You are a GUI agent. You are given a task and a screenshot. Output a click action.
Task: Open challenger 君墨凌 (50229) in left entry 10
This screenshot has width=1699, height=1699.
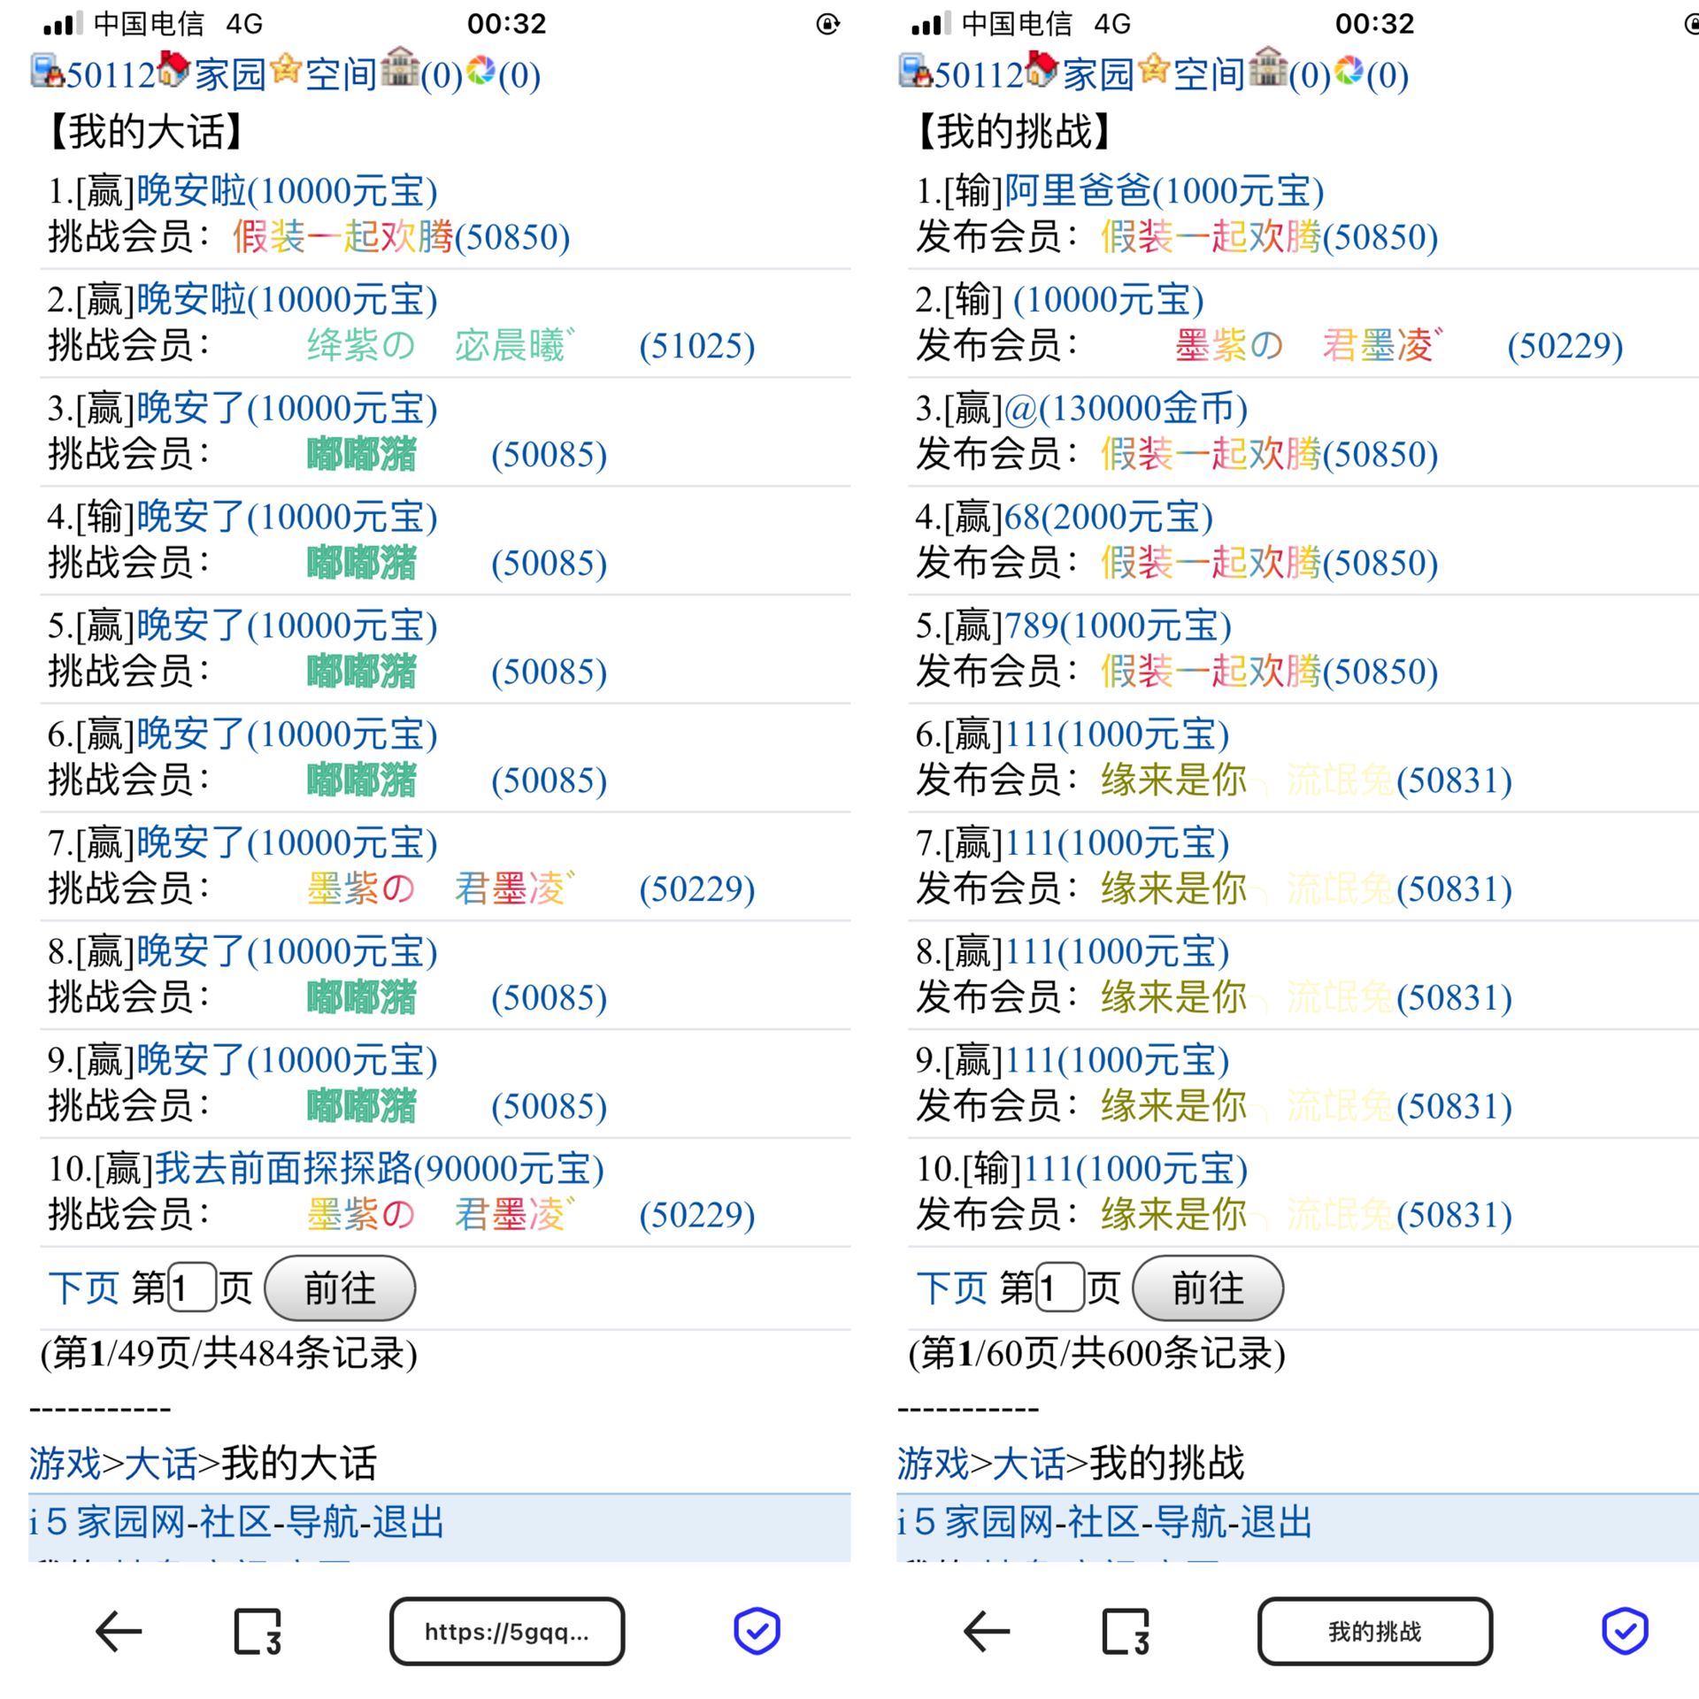click(531, 1215)
